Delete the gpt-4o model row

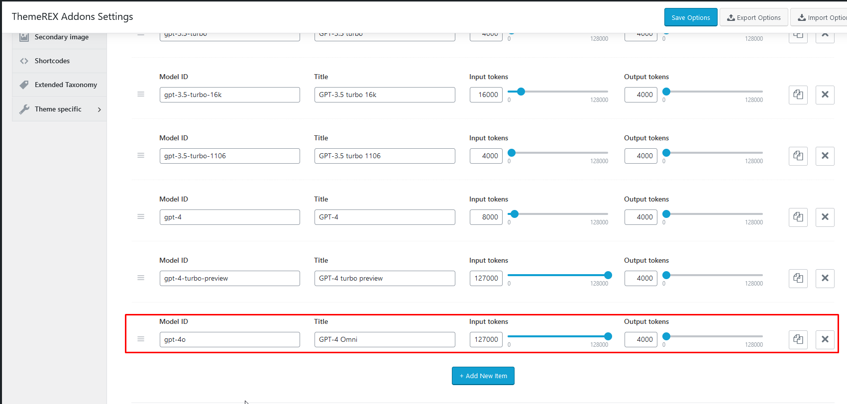click(825, 339)
